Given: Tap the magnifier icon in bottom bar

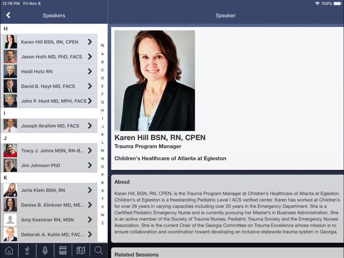Looking at the screenshot, I should pos(99,251).
